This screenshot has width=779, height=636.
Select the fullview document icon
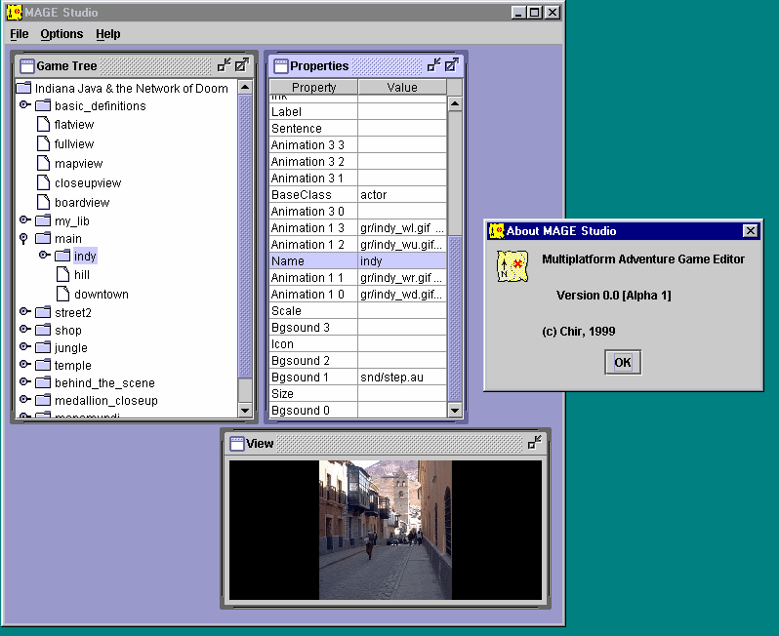(x=44, y=143)
